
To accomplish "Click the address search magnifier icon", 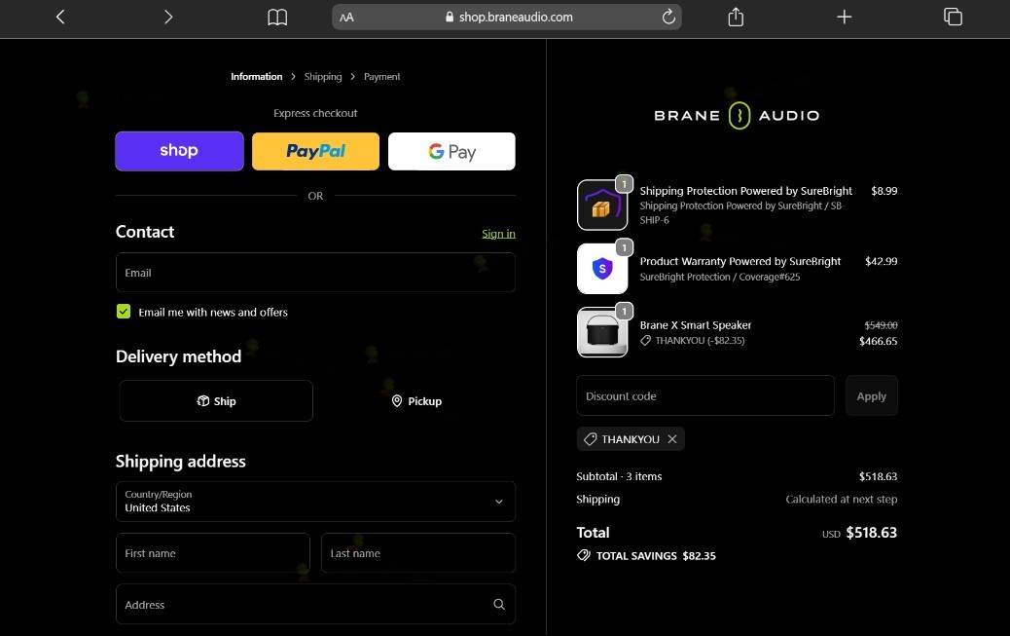I will click(499, 605).
